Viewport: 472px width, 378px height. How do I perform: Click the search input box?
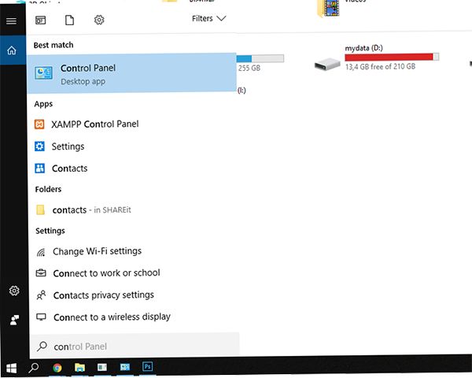pos(134,346)
